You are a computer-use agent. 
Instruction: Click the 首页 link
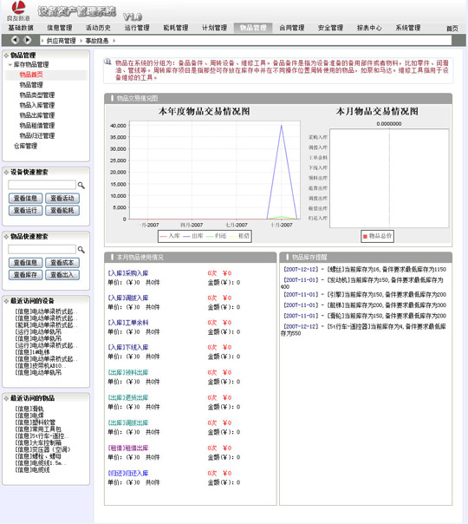coord(452,29)
